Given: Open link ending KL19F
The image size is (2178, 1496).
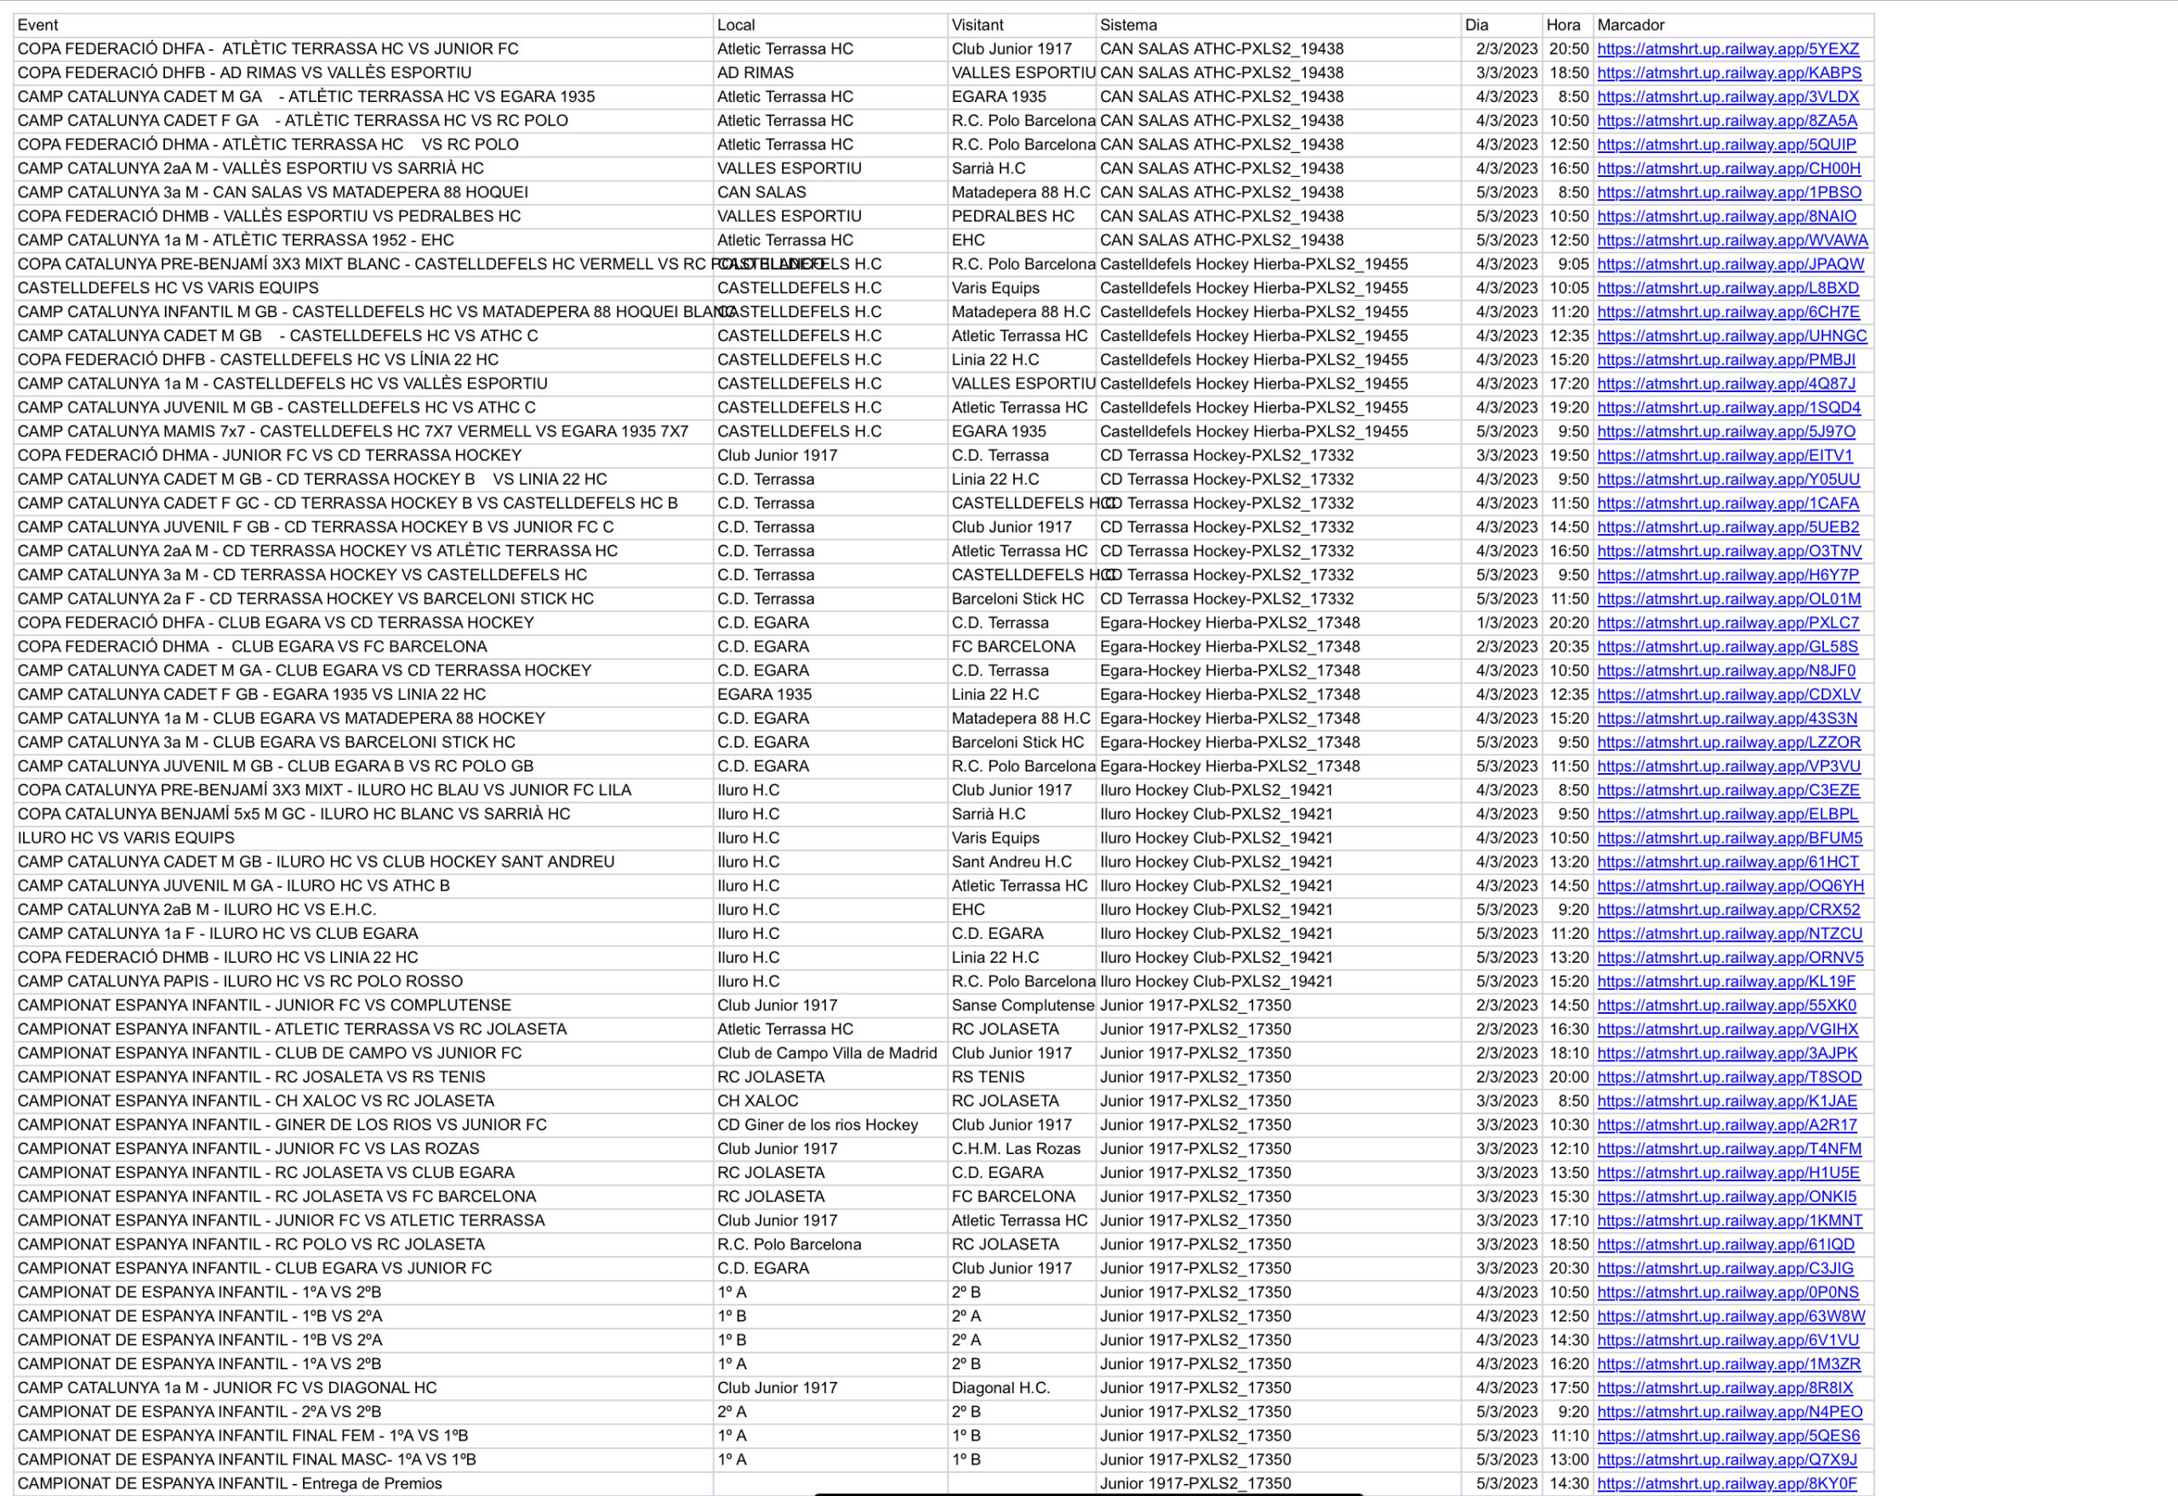Looking at the screenshot, I should point(1726,981).
